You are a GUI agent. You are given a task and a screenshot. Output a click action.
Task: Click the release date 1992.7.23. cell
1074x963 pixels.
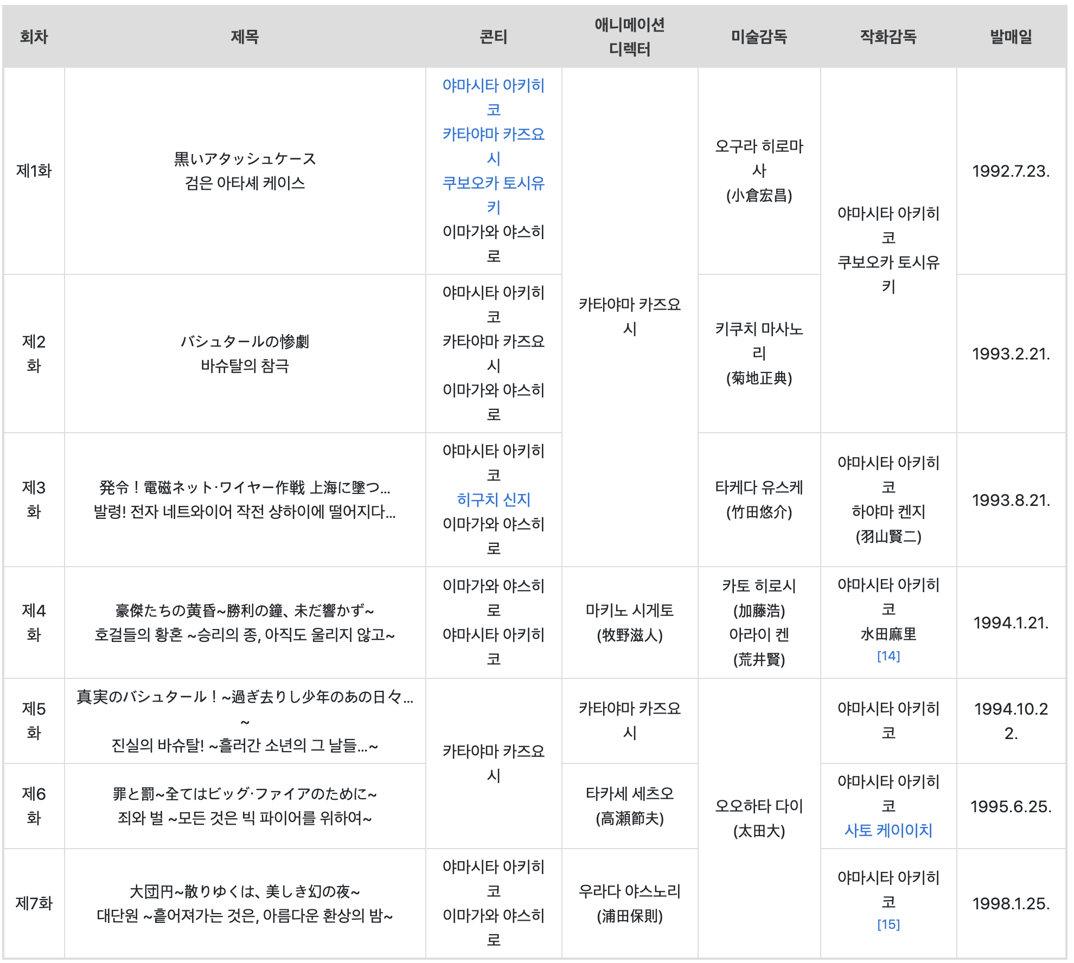(1011, 171)
